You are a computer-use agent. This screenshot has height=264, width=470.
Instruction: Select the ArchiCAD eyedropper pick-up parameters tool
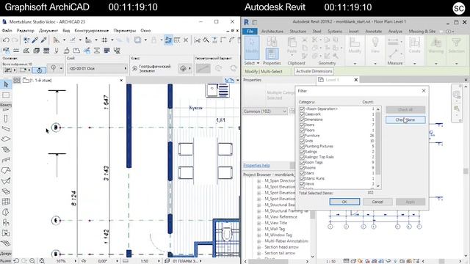[x=35, y=40]
